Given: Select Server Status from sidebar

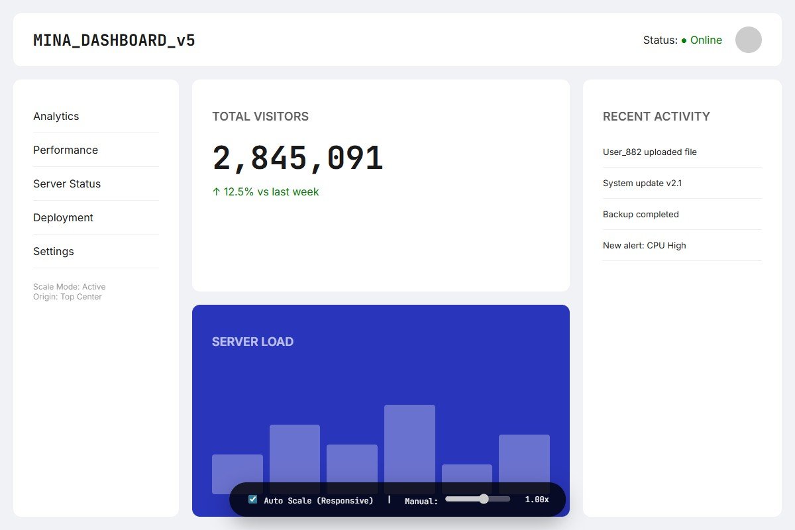Looking at the screenshot, I should (67, 184).
